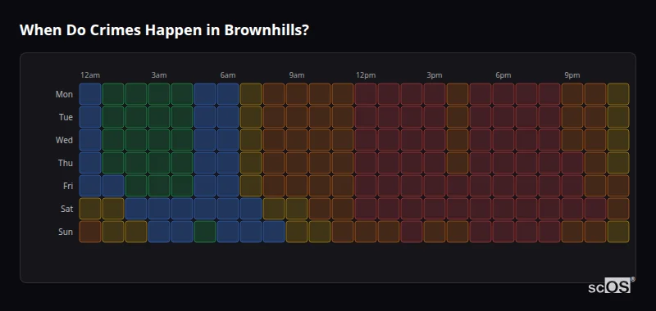Select the Friday 3pm heatmap cell
Screen dimensions: 656x311
pyautogui.click(x=435, y=186)
